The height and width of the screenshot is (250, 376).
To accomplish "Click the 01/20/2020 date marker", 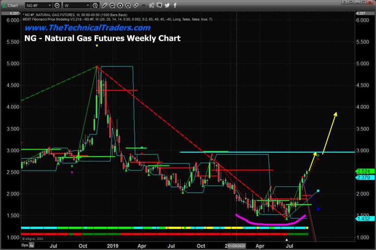I will 237,245.
